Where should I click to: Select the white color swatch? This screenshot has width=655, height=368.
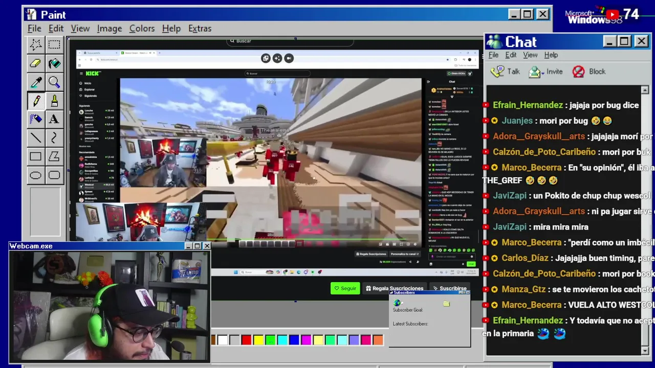coord(223,340)
